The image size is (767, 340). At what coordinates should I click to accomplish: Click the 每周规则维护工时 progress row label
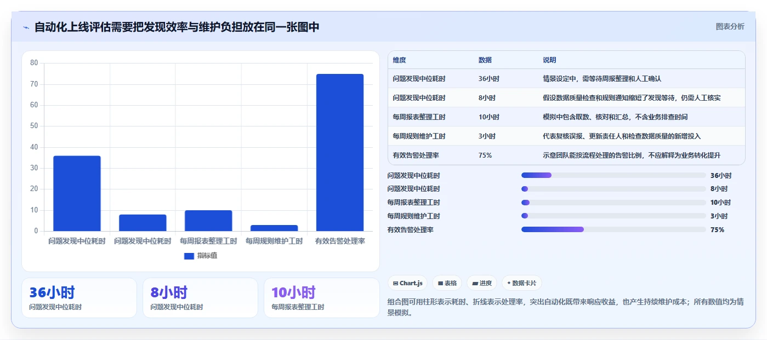click(x=413, y=216)
